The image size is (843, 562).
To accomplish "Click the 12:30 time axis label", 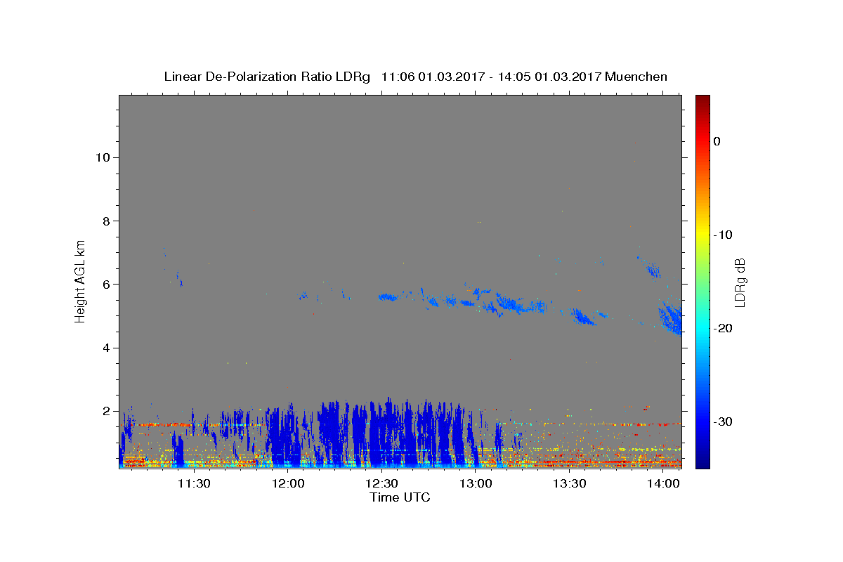I will [x=381, y=483].
